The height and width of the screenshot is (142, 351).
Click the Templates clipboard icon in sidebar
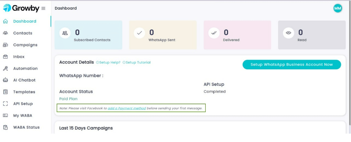click(6, 92)
